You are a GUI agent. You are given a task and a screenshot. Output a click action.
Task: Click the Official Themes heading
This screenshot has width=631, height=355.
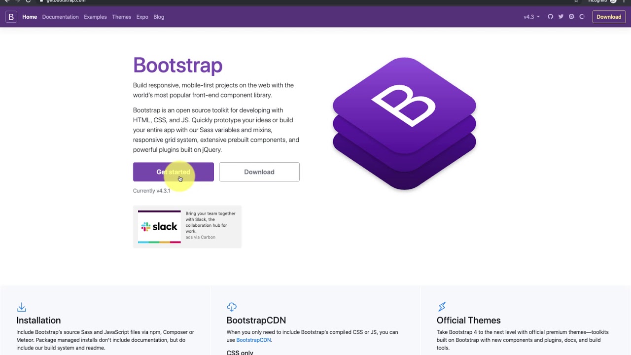[x=468, y=320]
